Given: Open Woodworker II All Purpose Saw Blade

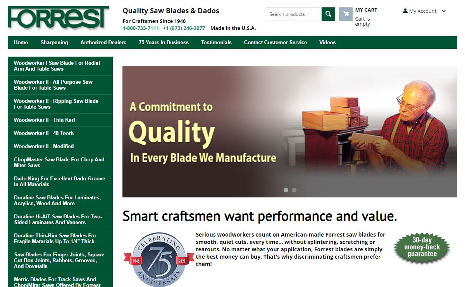Looking at the screenshot, I should tap(60, 85).
